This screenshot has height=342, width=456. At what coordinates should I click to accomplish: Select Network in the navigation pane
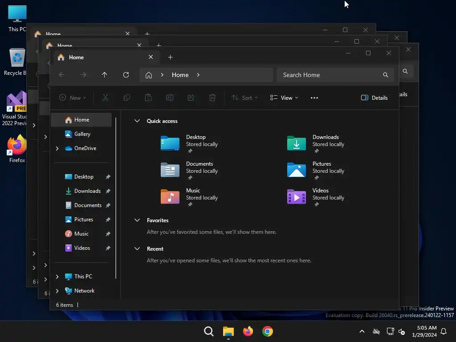84,291
